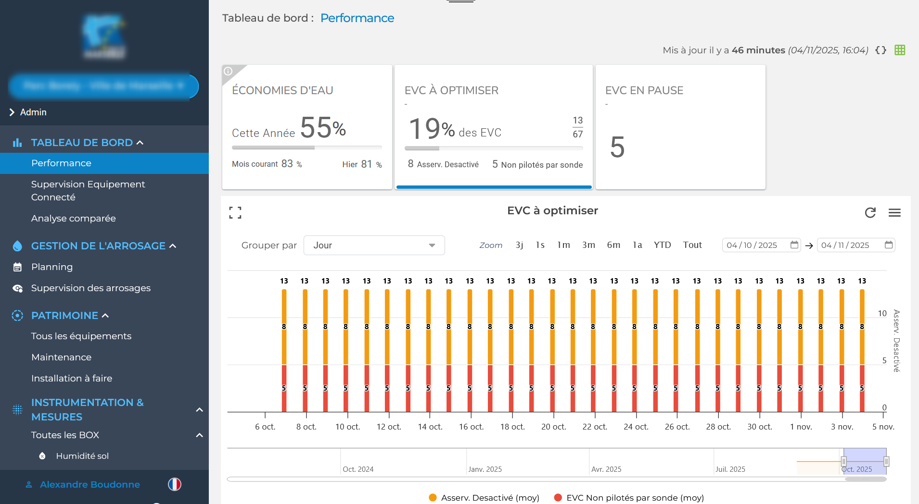Select the Analyse comparée menu item
919x504 pixels.
click(73, 218)
